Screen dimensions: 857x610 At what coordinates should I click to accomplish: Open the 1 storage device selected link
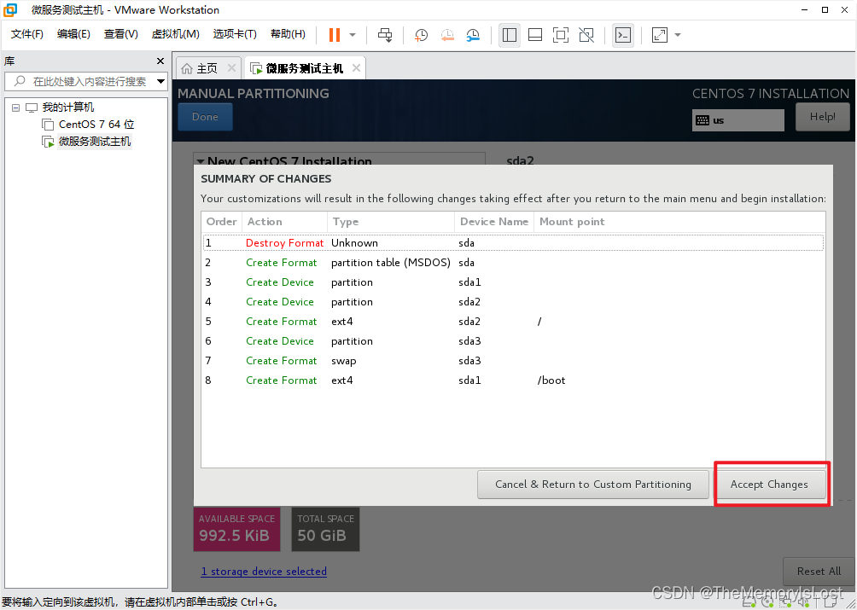(x=264, y=572)
